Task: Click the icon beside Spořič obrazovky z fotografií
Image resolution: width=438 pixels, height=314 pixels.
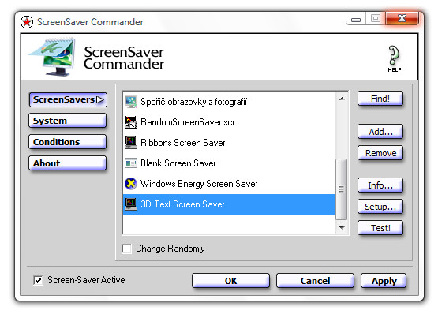Action: [131, 102]
